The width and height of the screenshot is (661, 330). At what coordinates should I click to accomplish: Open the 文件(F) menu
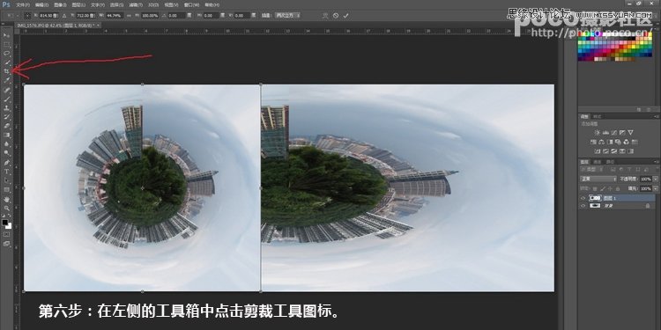pos(22,5)
